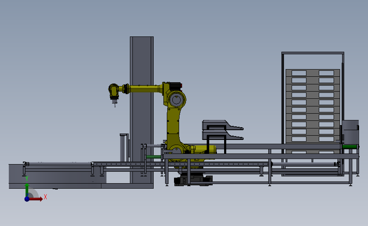Image resolution: width=368 pixels, height=226 pixels.
Task: Select the upper gray fork-shaped pallet part
Action: [222, 125]
